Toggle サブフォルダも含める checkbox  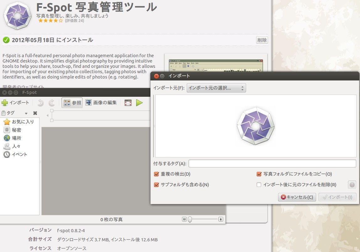click(157, 185)
